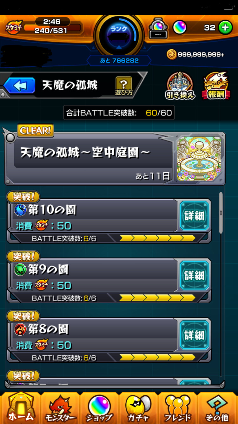Image resolution: width=238 pixels, height=424 pixels.
Task: Open the 報酬 rewards icon
Action: coord(216,85)
